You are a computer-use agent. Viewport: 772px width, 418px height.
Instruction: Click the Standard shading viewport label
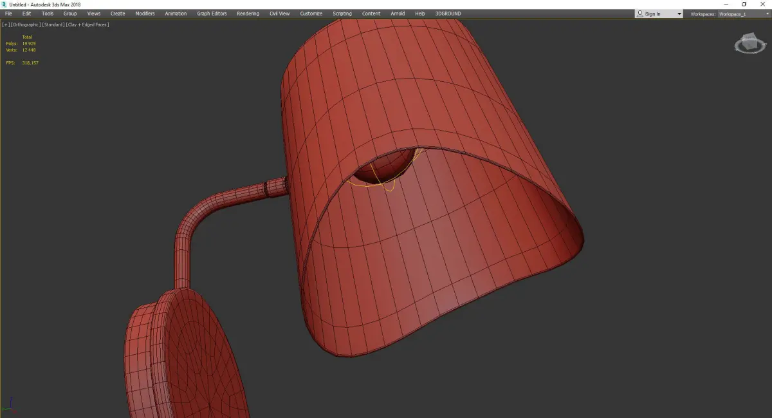pos(53,24)
